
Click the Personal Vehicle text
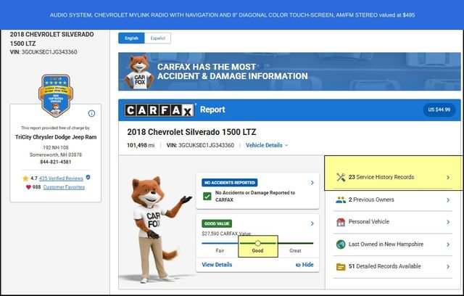click(369, 222)
